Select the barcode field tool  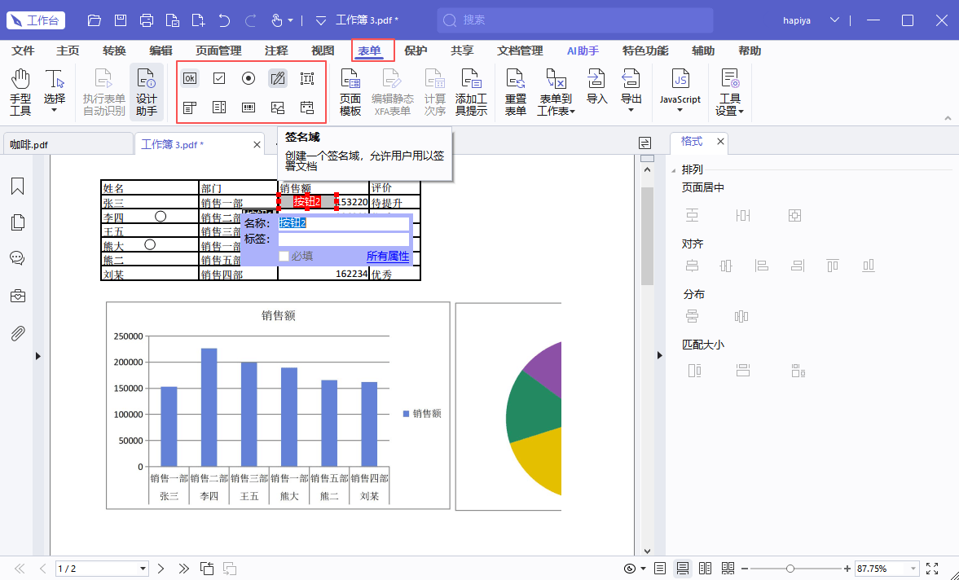coord(249,108)
